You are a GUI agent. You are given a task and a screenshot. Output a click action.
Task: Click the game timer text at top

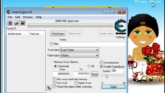coord(148,2)
